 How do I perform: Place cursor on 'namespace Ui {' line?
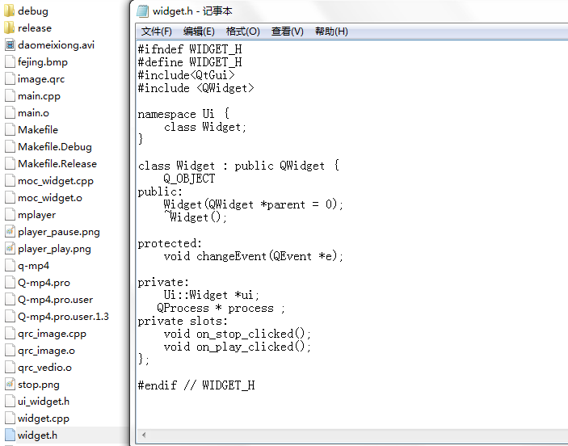pyautogui.click(x=183, y=114)
